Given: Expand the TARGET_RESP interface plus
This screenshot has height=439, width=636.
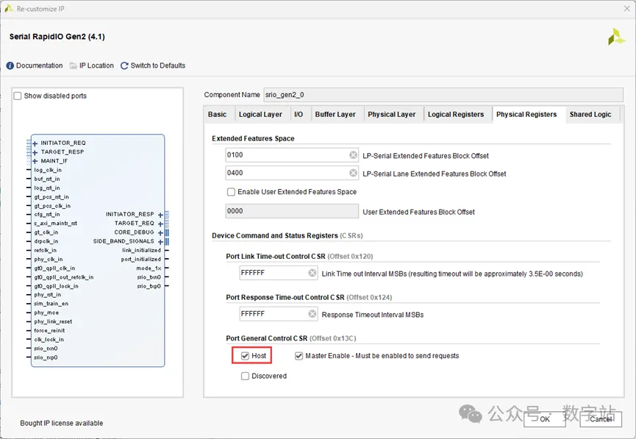Looking at the screenshot, I should pos(35,152).
